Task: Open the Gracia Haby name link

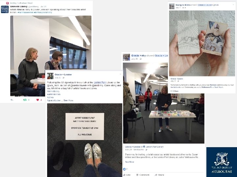Action: 139,55
